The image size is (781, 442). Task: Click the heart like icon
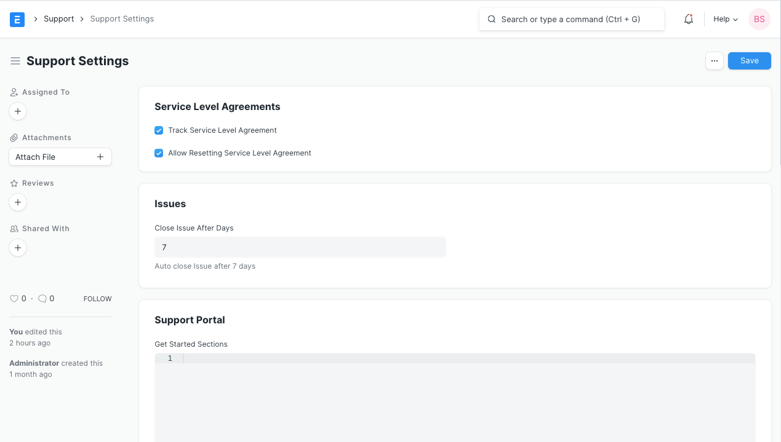[x=14, y=299]
